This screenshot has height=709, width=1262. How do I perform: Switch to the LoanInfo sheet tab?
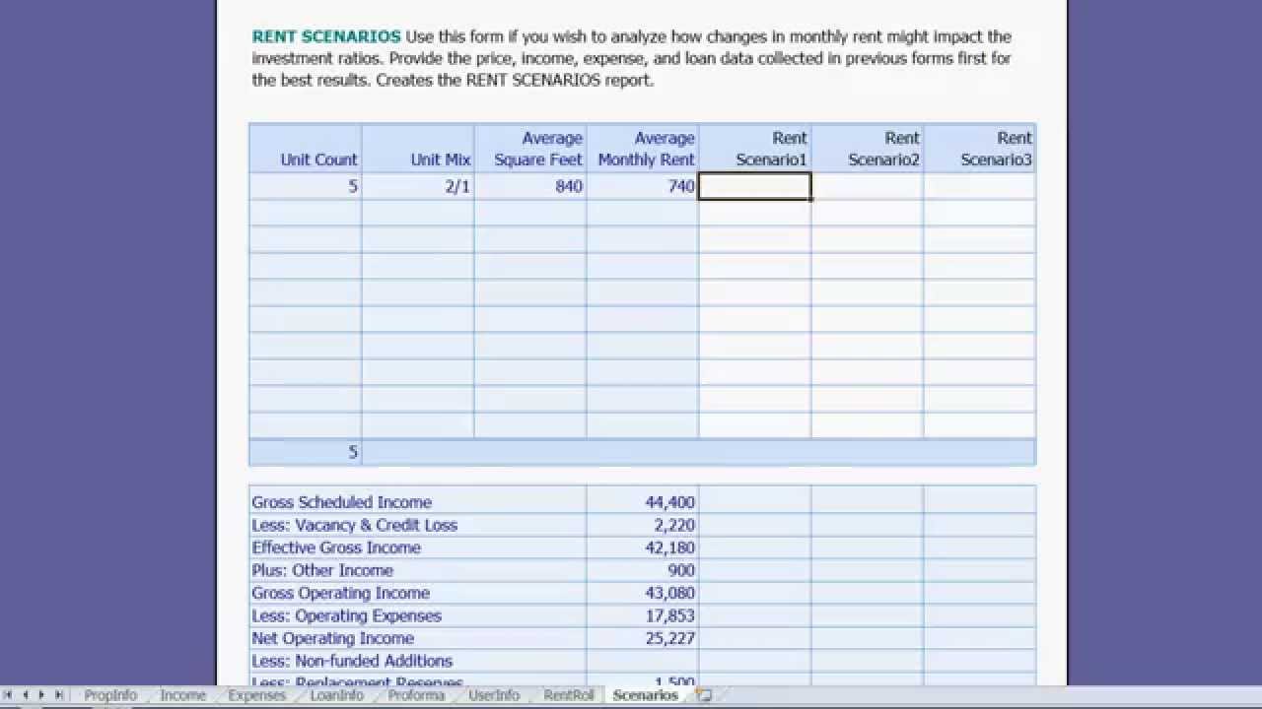(x=337, y=695)
